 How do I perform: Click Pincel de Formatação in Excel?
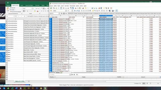click(x=16, y=12)
